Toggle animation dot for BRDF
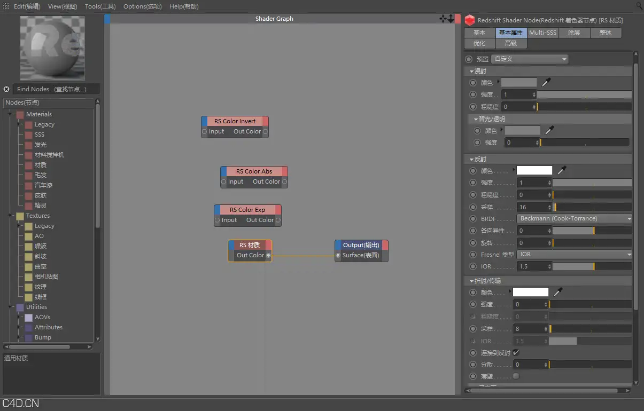Image resolution: width=644 pixels, height=411 pixels. click(473, 219)
